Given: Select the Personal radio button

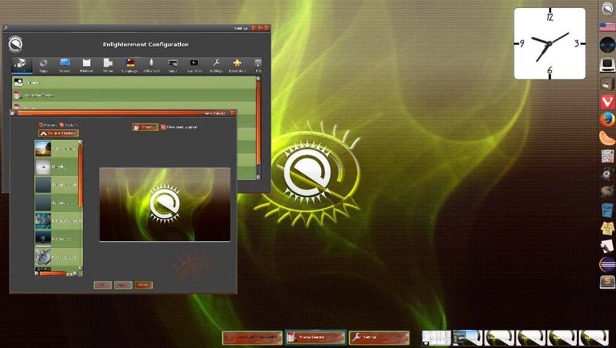Looking at the screenshot, I should tap(48, 125).
